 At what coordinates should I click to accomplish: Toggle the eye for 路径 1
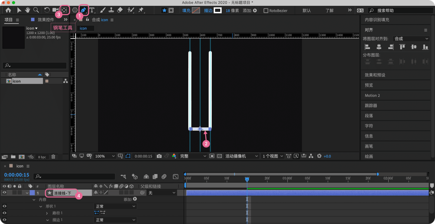coord(4,213)
